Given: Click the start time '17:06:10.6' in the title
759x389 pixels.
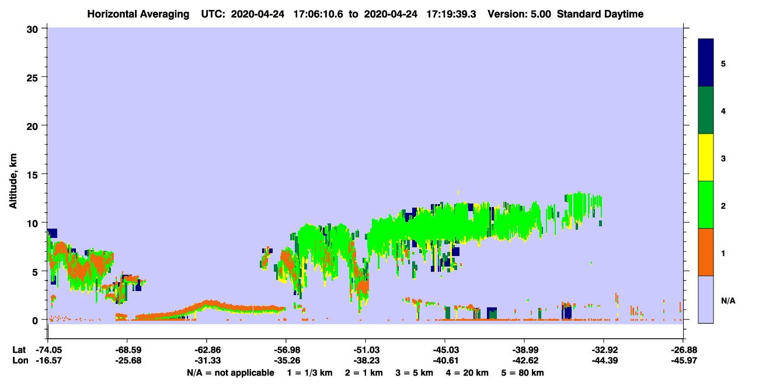Looking at the screenshot, I should point(319,14).
